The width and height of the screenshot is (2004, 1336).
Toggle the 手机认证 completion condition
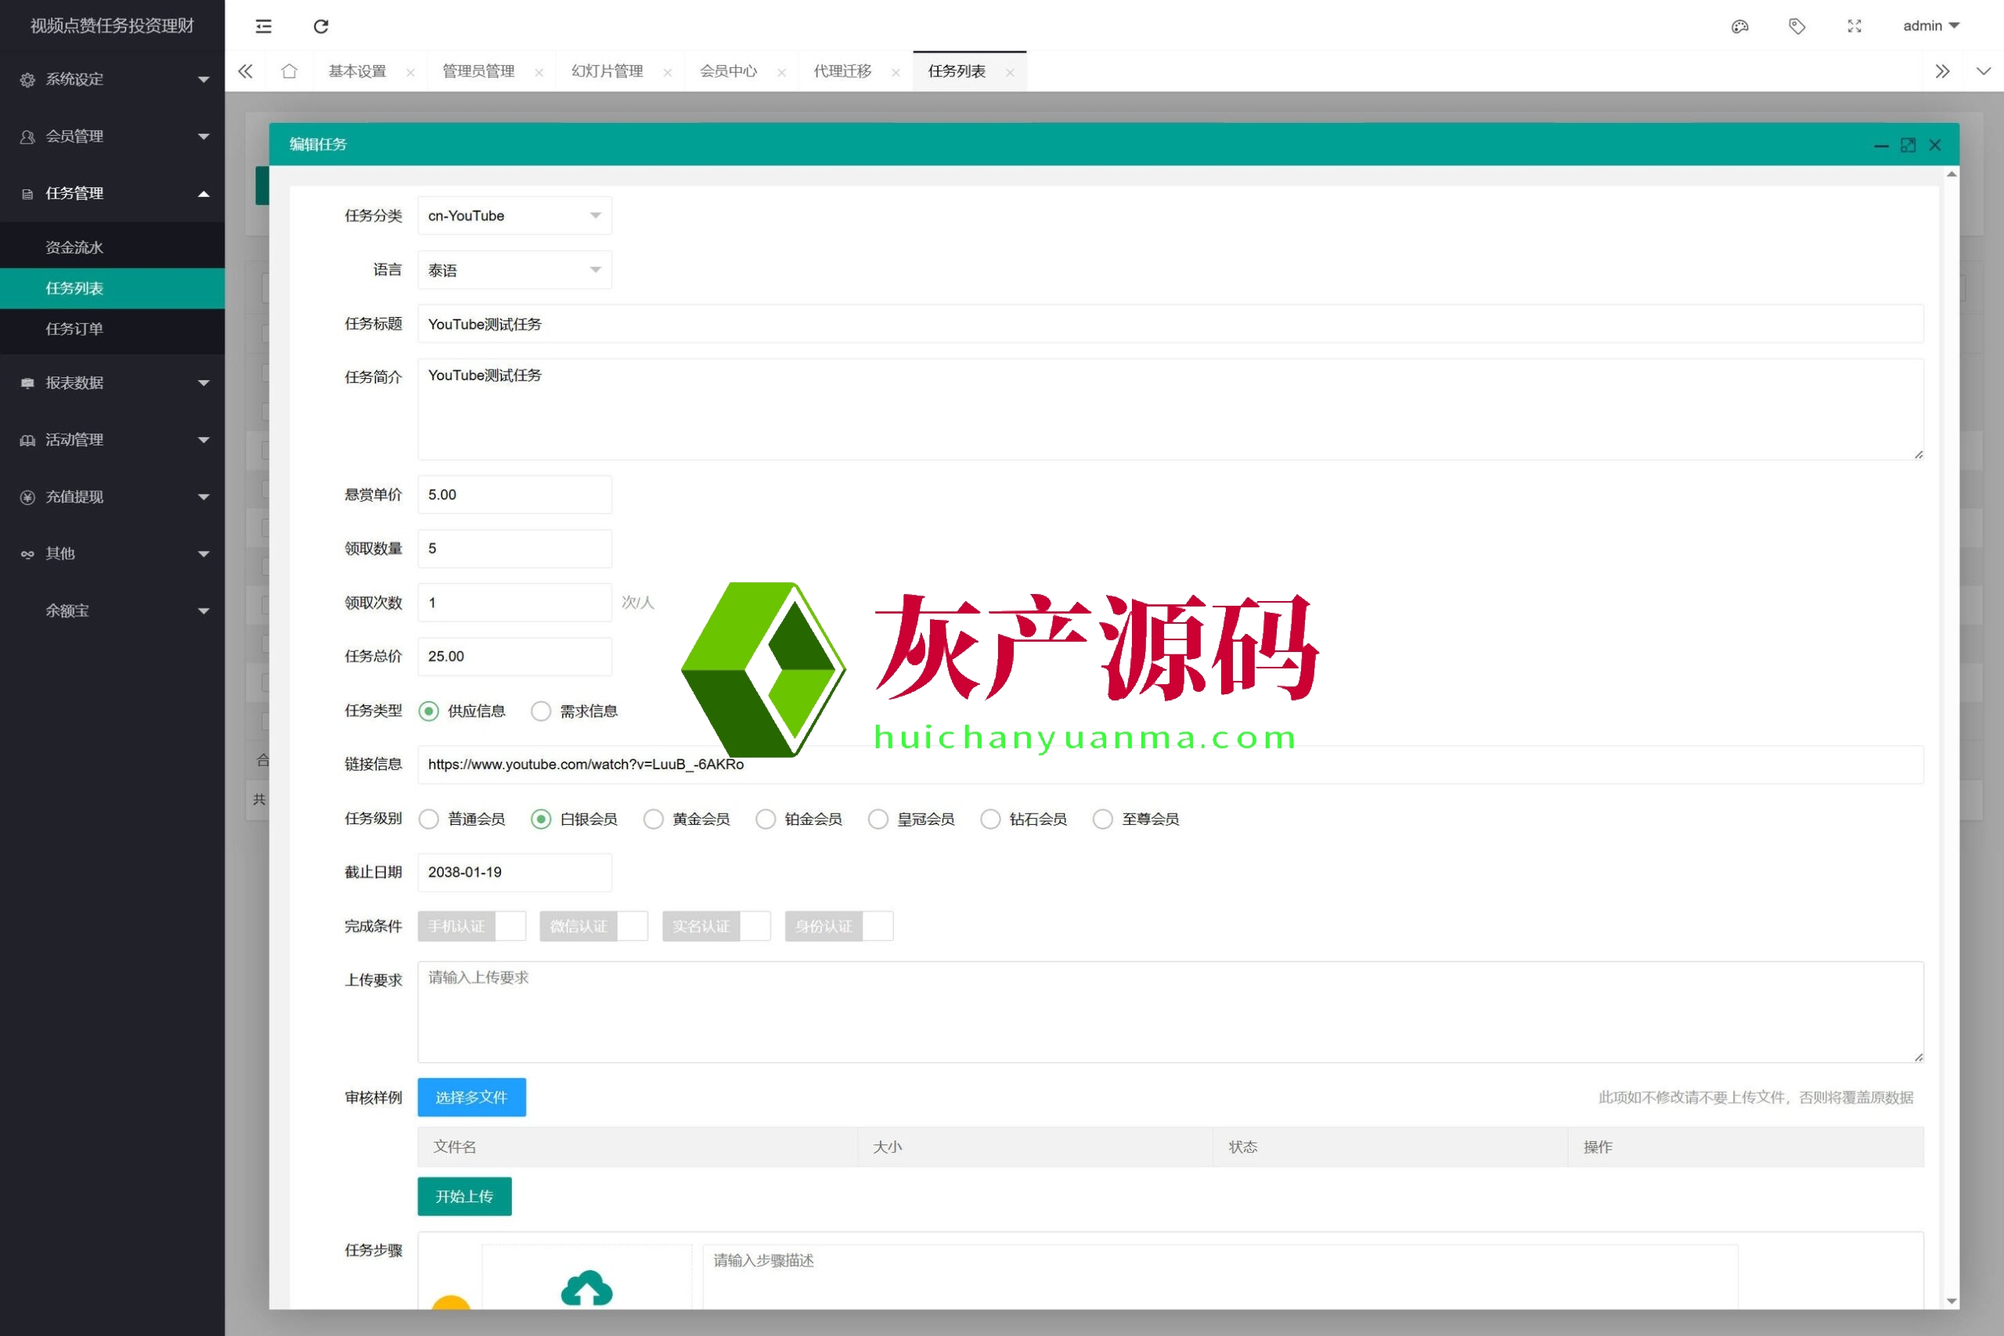(x=471, y=926)
